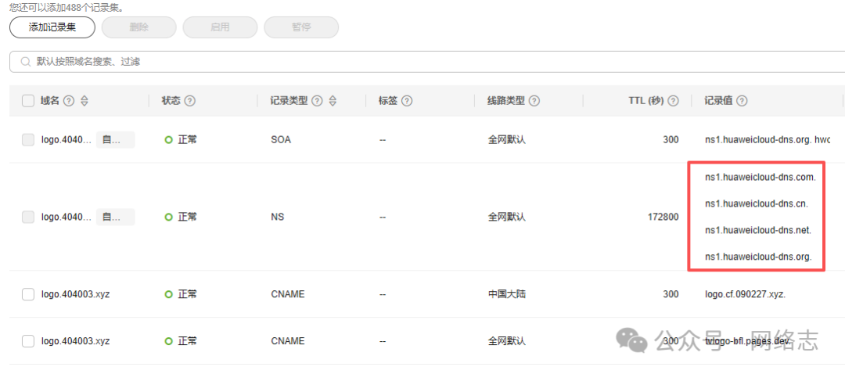
Task: Check the CNAME row pointing to tvlogo-bfl.pages.dev
Action: click(x=28, y=341)
